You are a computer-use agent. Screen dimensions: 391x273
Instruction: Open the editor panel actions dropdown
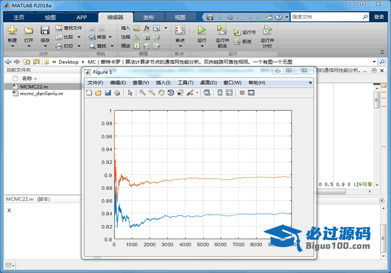(374, 70)
